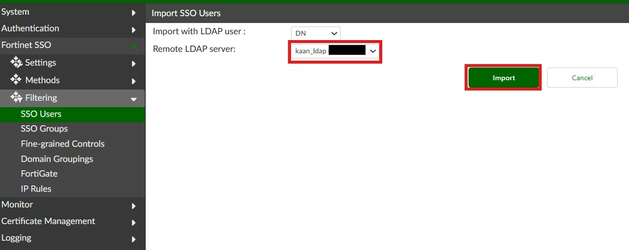Expand the Settings submenu arrow

[x=133, y=64]
